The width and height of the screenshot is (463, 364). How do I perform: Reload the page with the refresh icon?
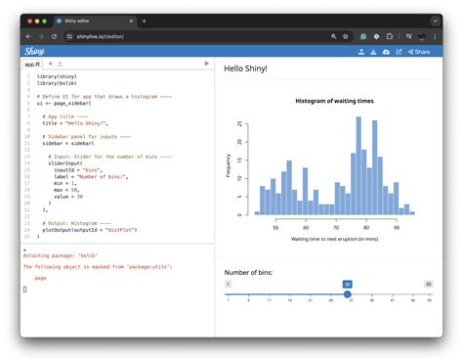[x=54, y=36]
